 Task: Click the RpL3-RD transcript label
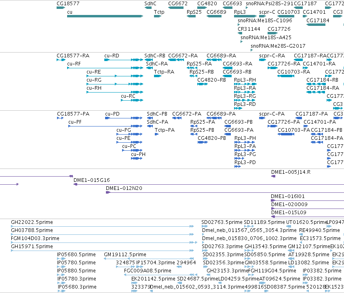coord(245,104)
